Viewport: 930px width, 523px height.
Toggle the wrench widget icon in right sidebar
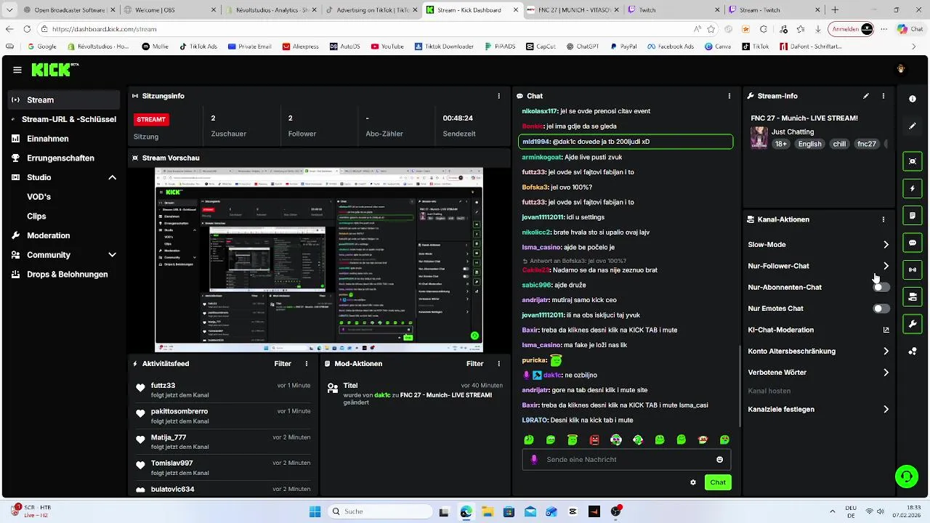pyautogui.click(x=913, y=324)
